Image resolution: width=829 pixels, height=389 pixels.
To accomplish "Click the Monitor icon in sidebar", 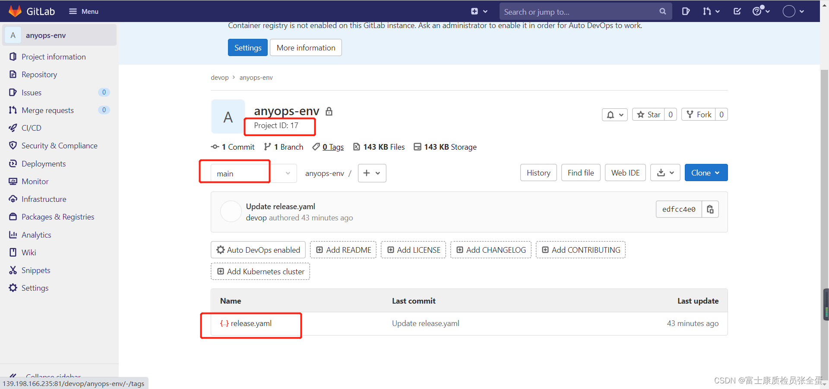I will click(13, 182).
